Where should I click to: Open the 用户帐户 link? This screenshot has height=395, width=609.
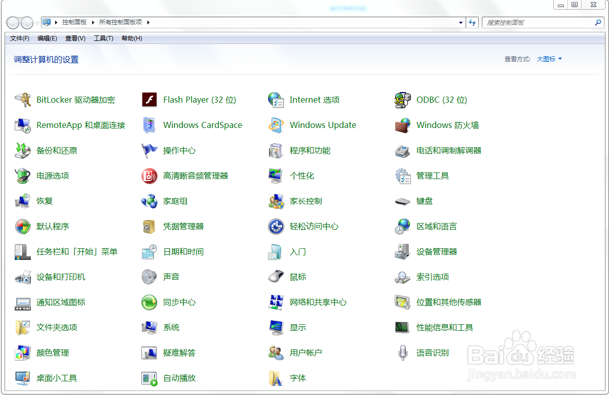[306, 353]
